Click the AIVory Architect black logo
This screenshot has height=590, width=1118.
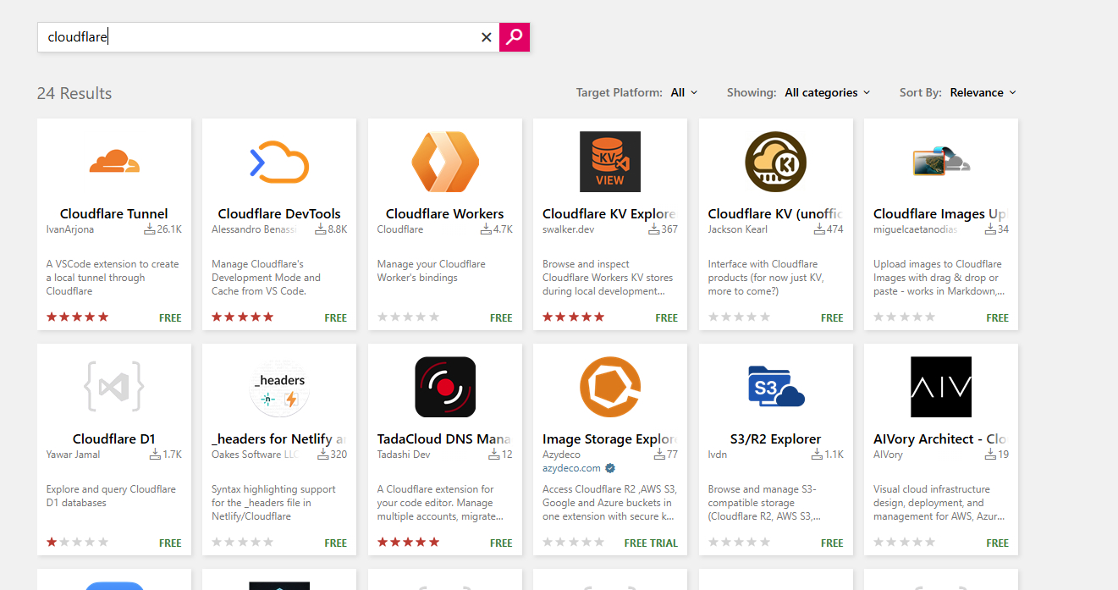(940, 387)
